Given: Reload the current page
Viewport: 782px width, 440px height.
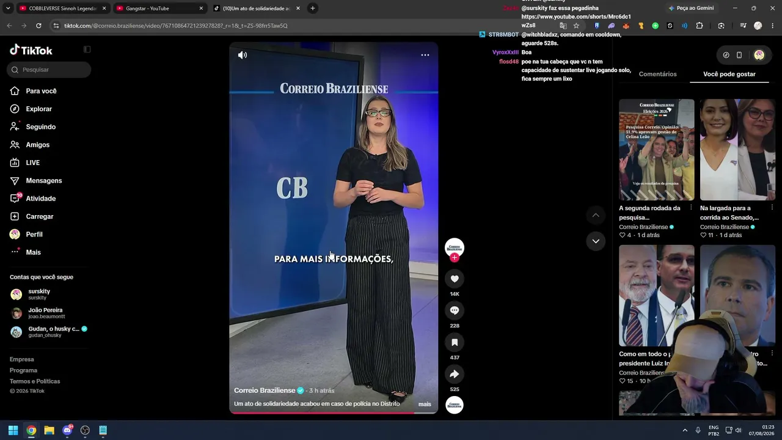Looking at the screenshot, I should coord(38,26).
